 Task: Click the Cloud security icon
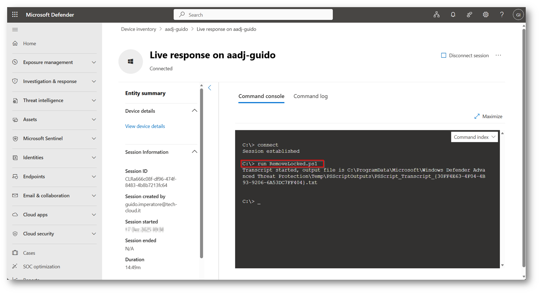tap(15, 234)
